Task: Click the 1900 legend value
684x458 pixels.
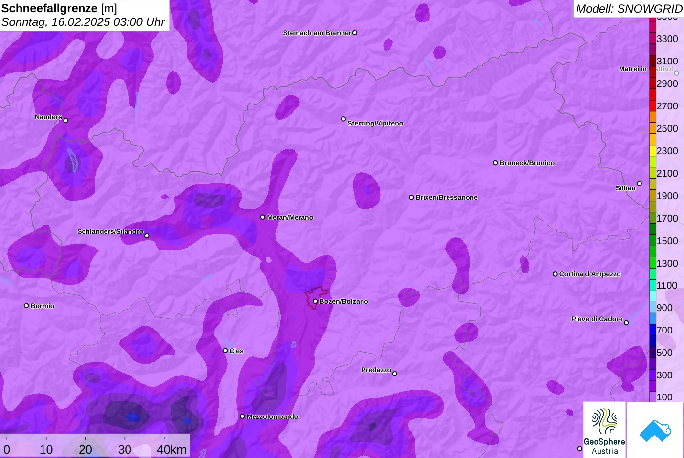Action: point(667,196)
